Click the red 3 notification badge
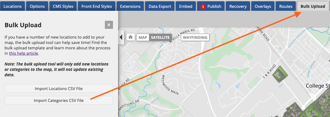Screen dimensions: 330x117 click(x=203, y=6)
